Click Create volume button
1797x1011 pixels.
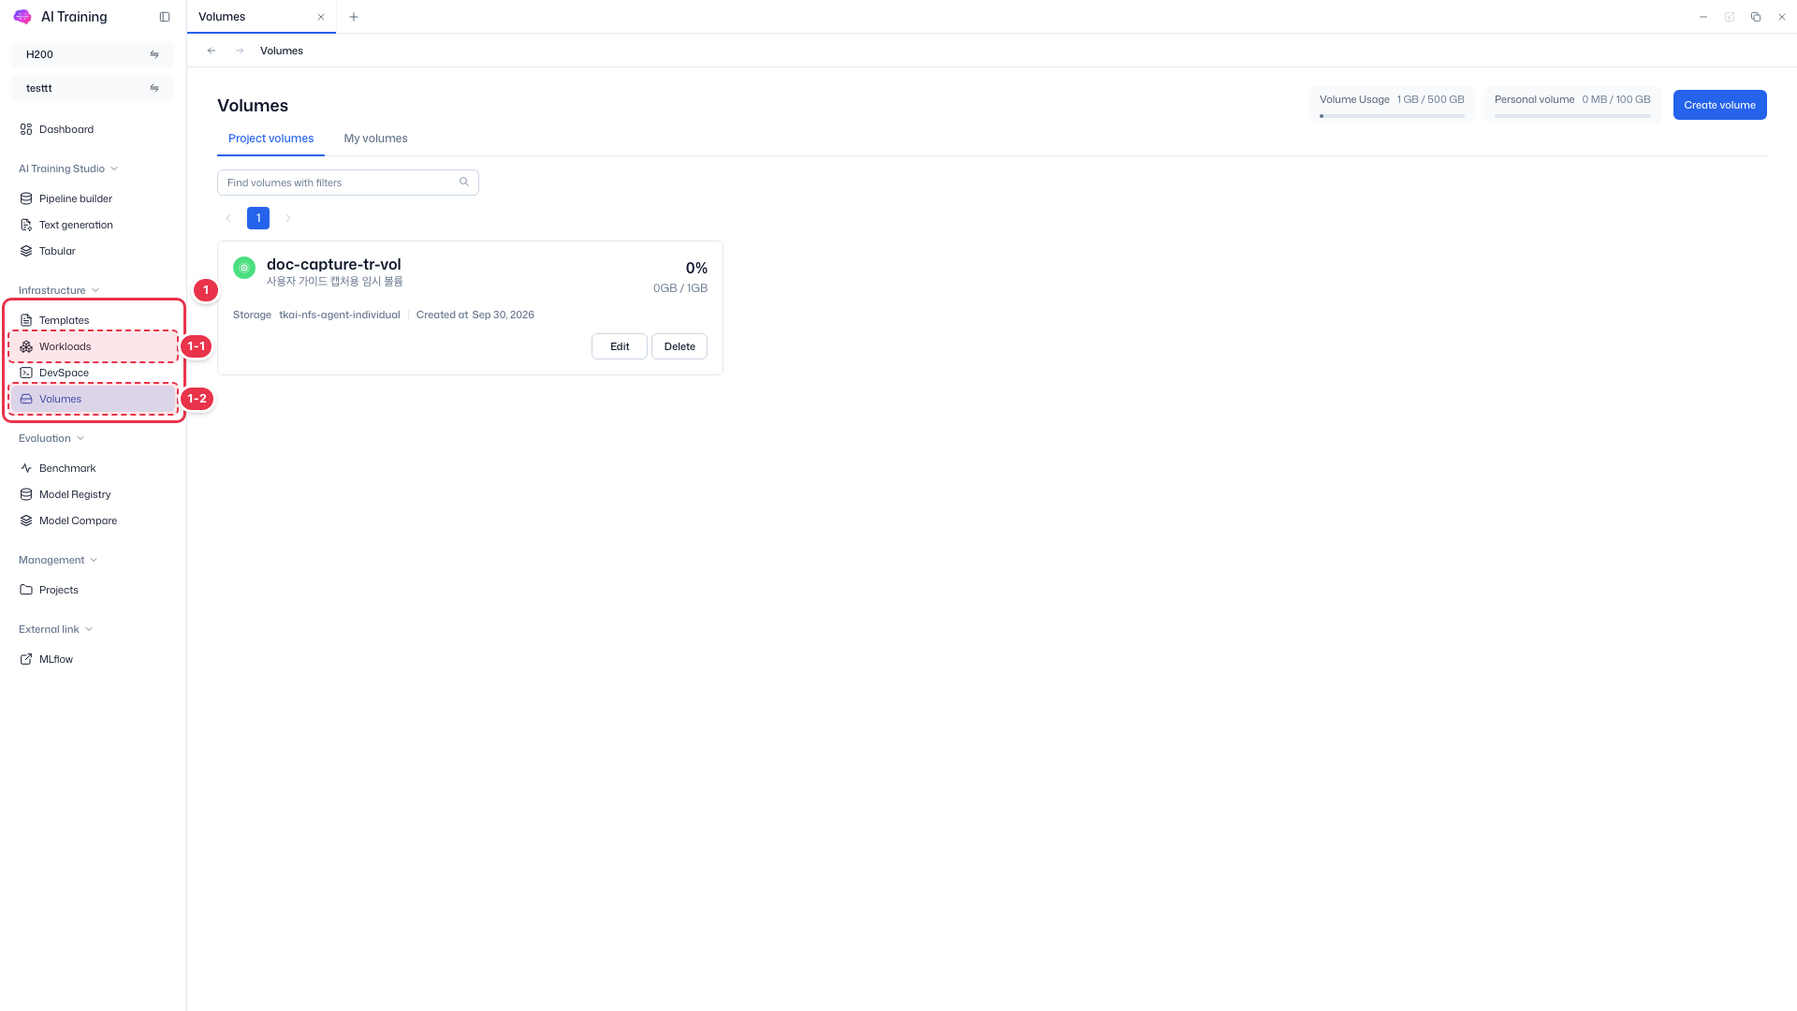point(1719,105)
